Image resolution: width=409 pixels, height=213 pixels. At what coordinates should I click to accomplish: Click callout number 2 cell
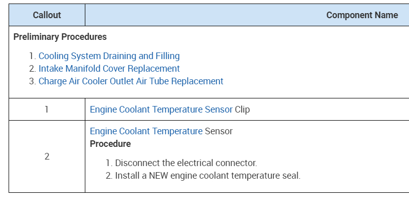click(47, 156)
